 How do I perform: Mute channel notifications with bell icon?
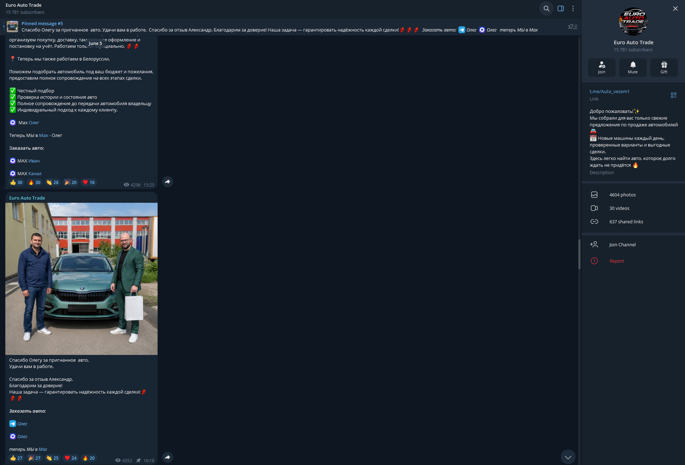click(x=633, y=67)
